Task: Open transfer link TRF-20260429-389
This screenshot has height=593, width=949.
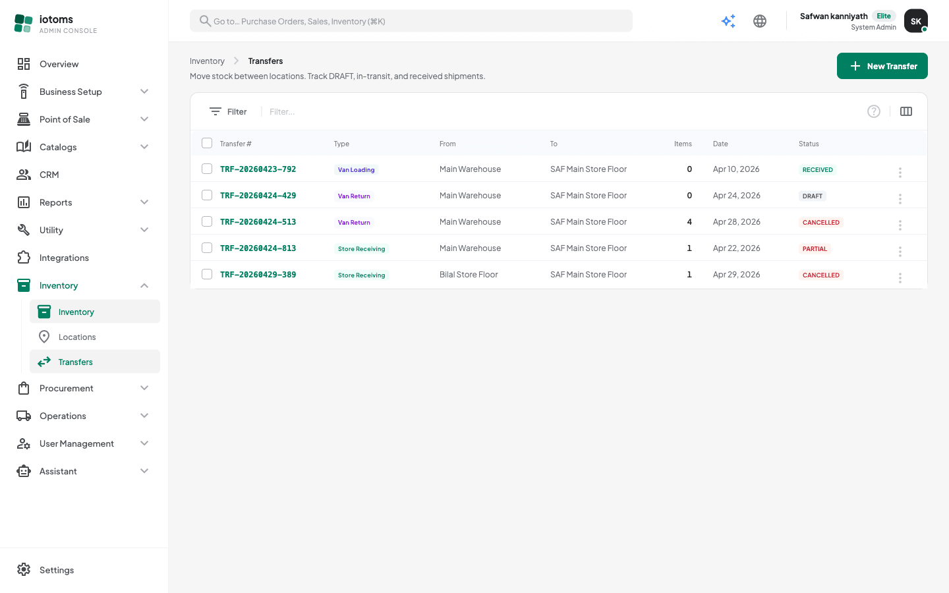Action: [258, 275]
